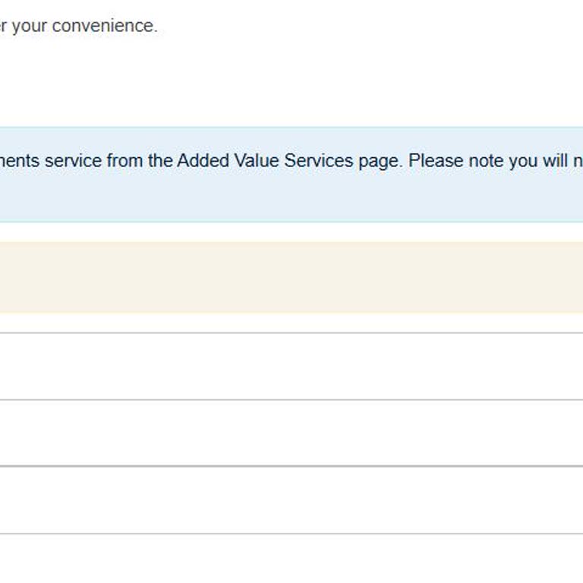Image resolution: width=583 pixels, height=583 pixels.
Task: Select the beige highlighted box
Action: 291,277
